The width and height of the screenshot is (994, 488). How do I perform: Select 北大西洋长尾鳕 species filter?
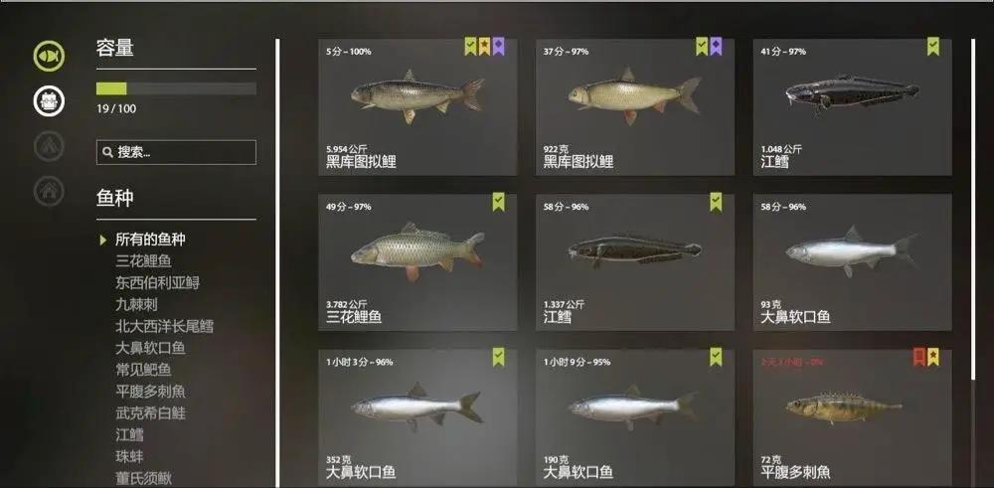(x=164, y=326)
